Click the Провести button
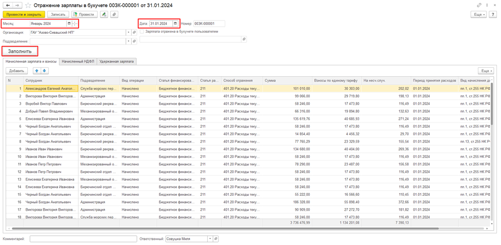The width and height of the screenshot is (501, 245). [84, 15]
